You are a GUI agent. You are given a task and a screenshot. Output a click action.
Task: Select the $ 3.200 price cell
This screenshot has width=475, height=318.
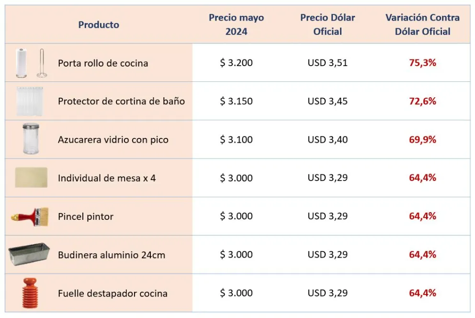point(236,63)
